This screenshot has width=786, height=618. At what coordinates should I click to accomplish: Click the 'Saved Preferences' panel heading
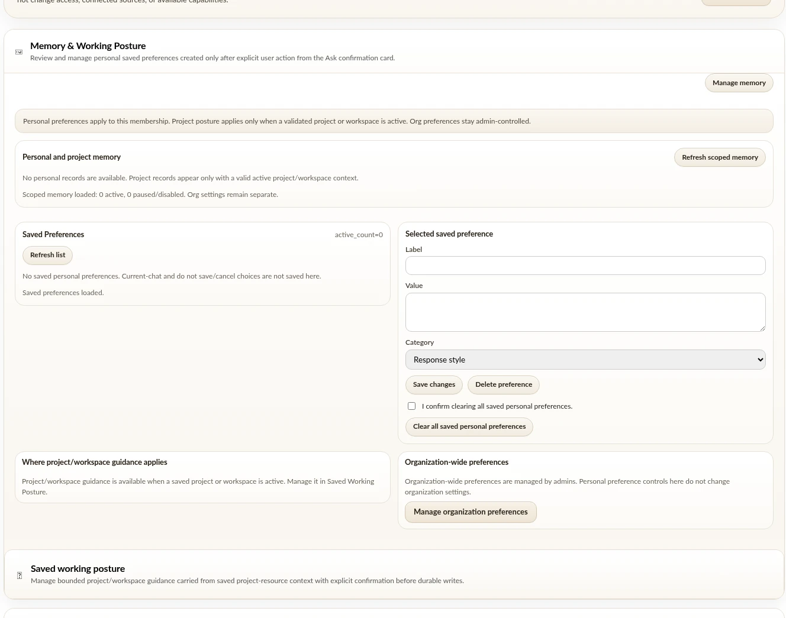53,235
